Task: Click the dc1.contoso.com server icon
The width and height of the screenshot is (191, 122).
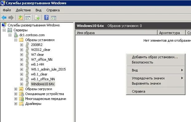Action: (16, 35)
